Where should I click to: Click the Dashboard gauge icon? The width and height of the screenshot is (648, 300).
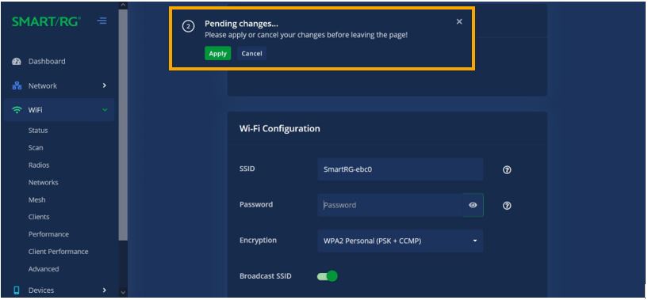click(17, 62)
